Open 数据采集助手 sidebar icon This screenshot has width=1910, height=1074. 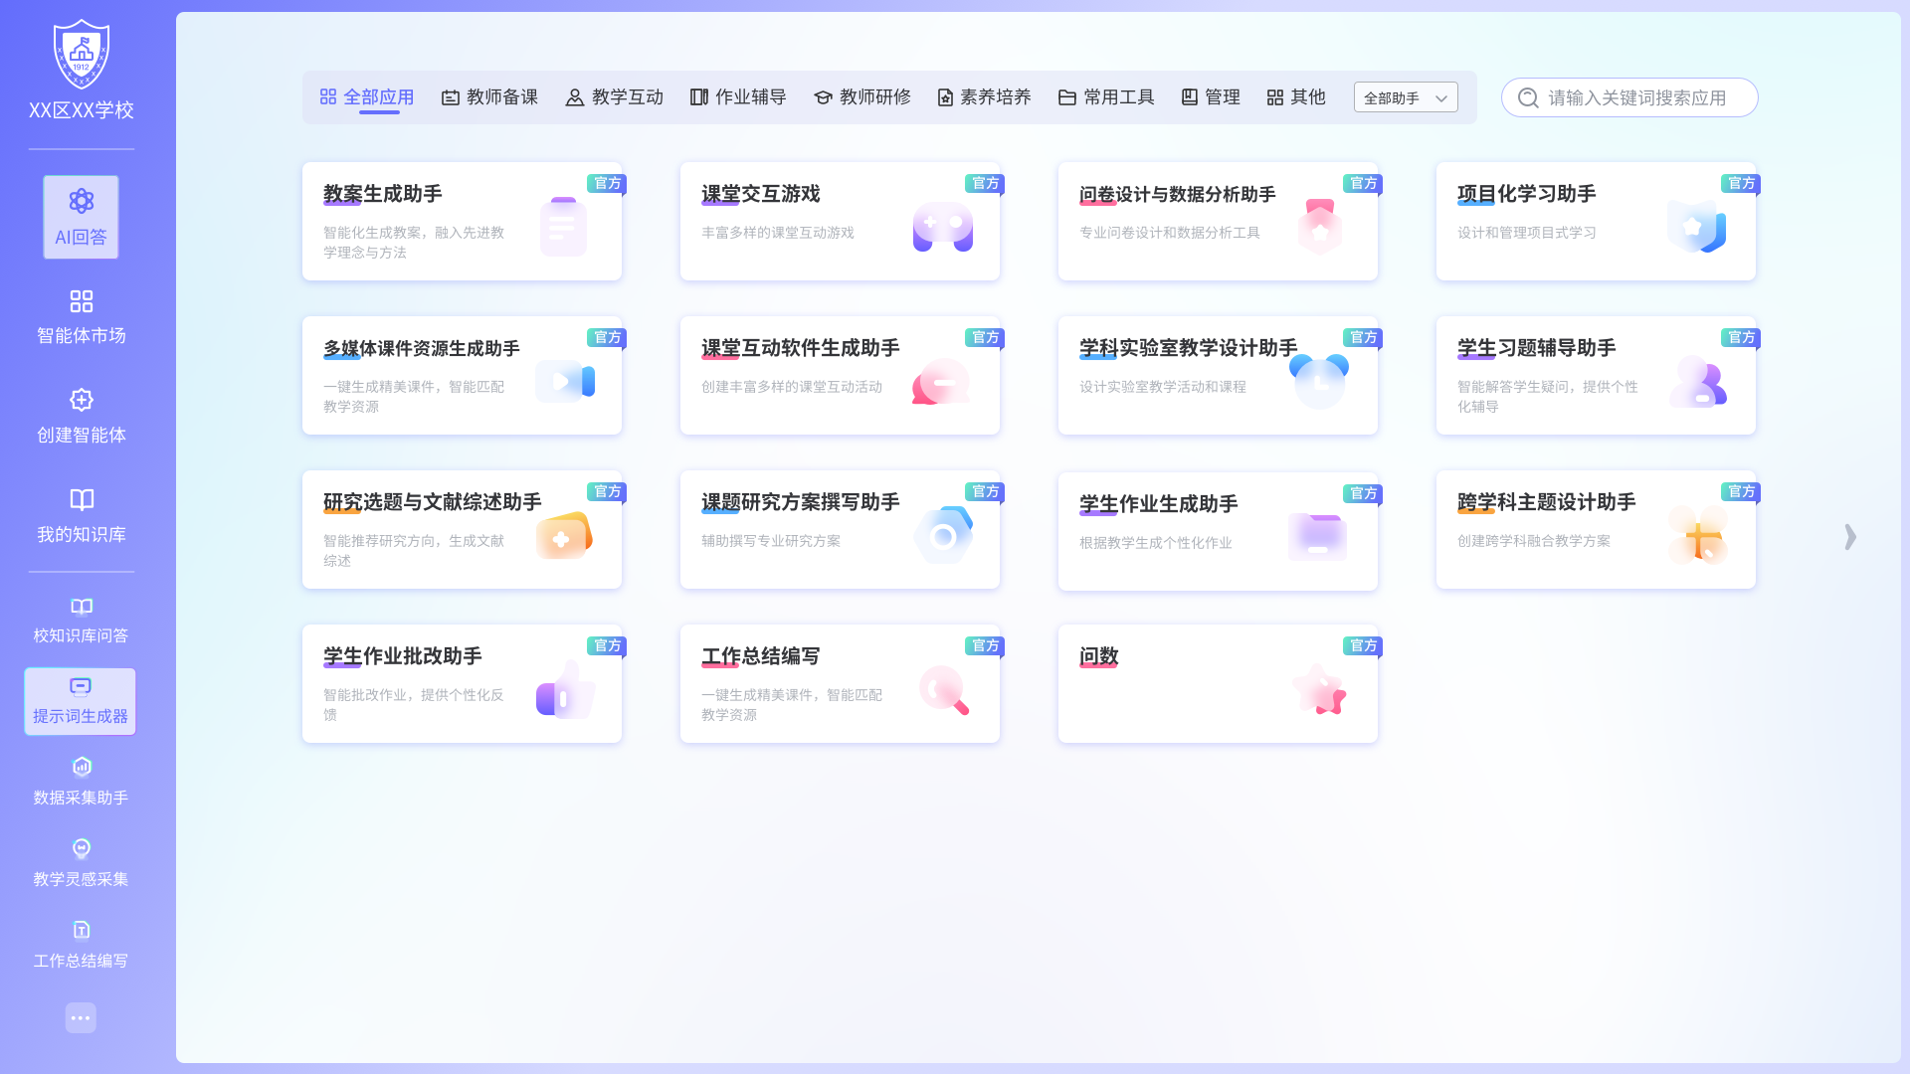click(82, 767)
